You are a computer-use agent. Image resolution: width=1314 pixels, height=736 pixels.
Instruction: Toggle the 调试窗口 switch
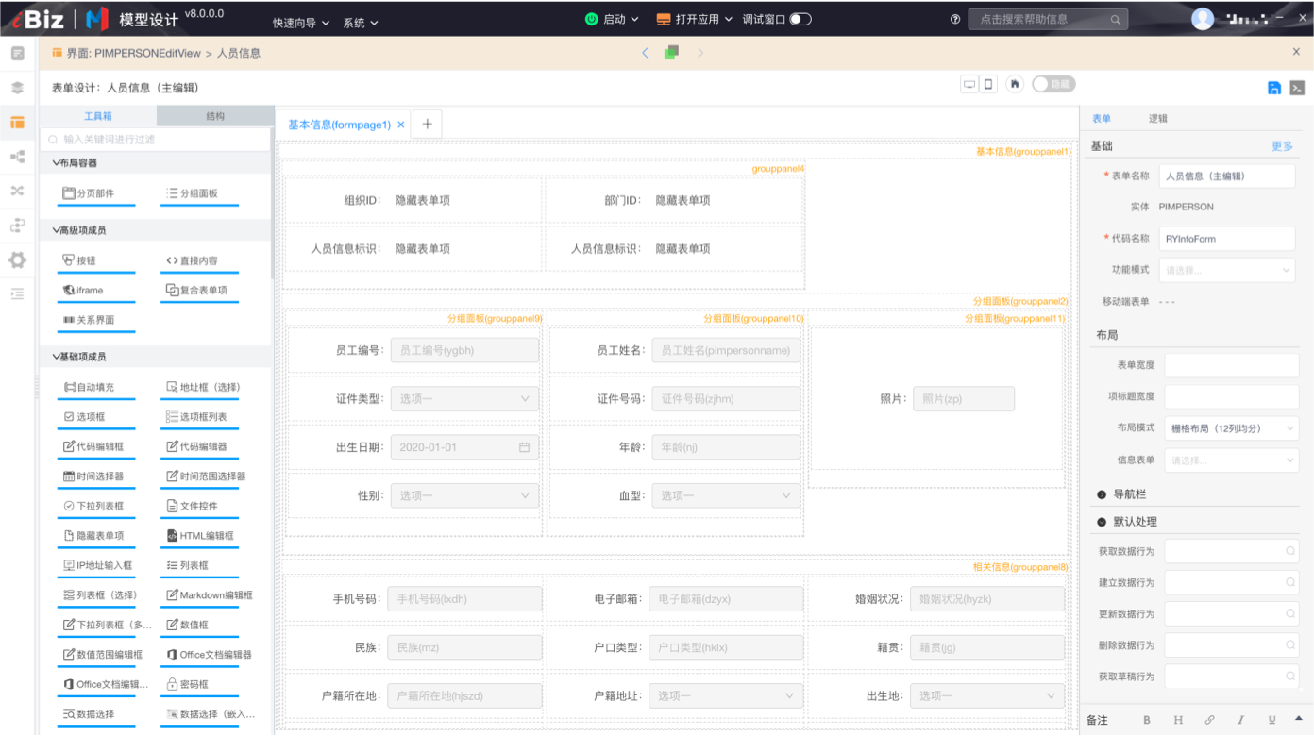coord(800,19)
